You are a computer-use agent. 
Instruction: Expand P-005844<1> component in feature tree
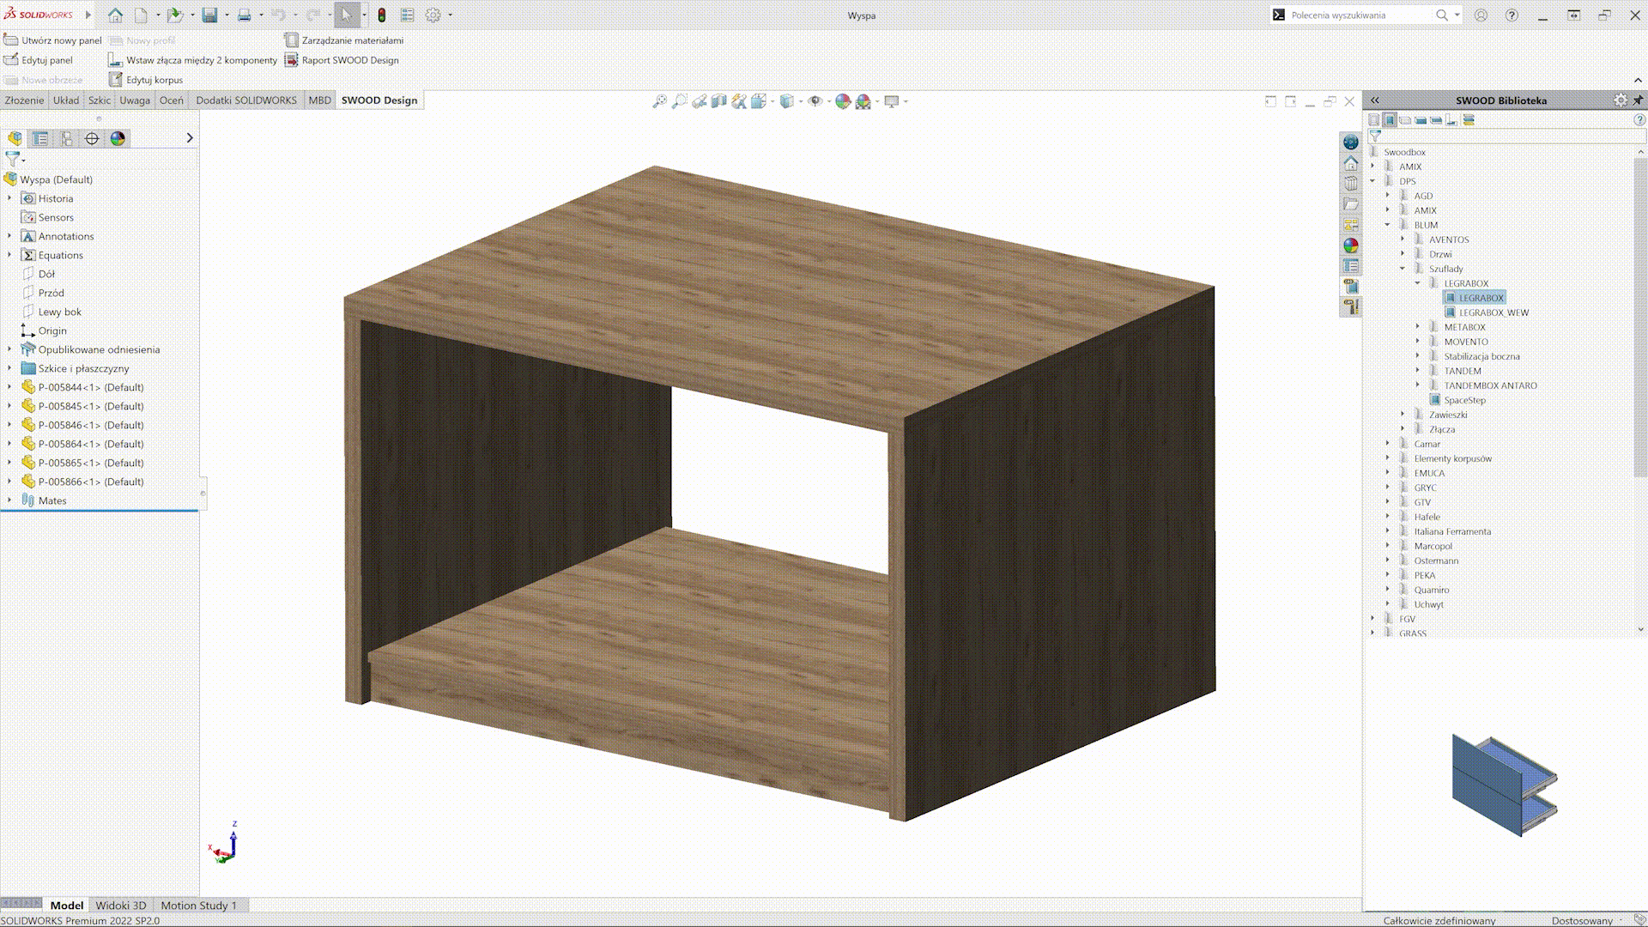[x=9, y=387]
